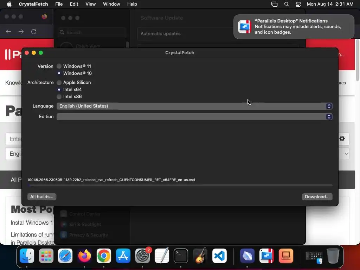Choose Intel x64 architecture

(59, 90)
